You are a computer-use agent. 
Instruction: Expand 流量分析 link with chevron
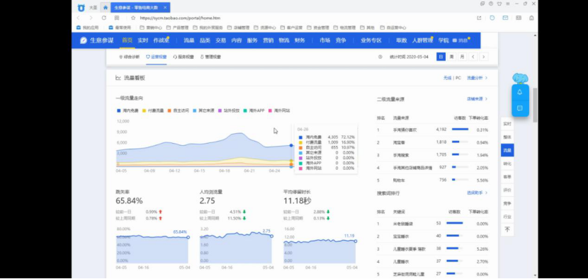(477, 78)
